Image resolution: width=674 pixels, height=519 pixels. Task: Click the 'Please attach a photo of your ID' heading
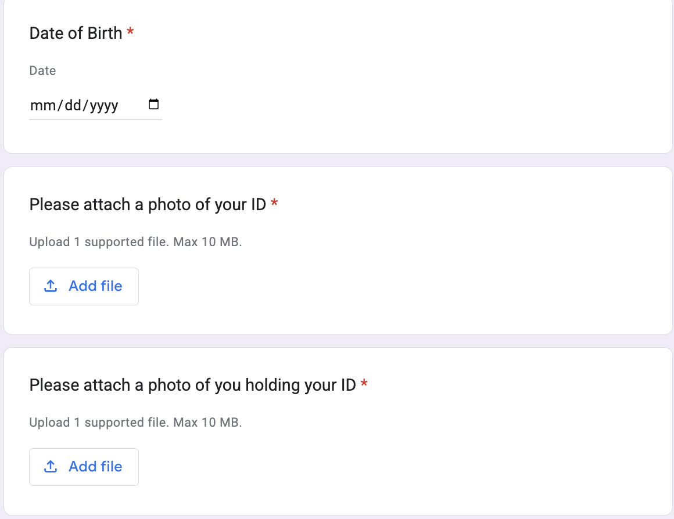click(148, 204)
